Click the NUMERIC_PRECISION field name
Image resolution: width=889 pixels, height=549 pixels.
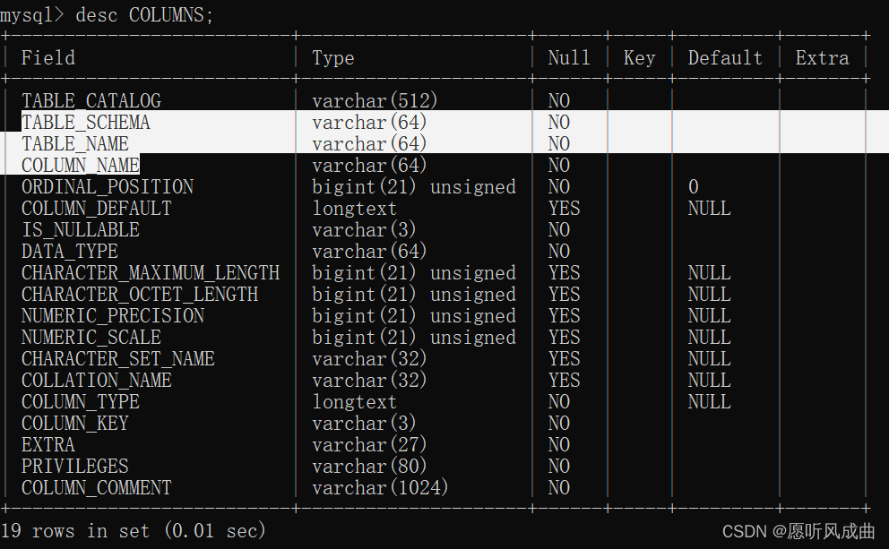(113, 315)
